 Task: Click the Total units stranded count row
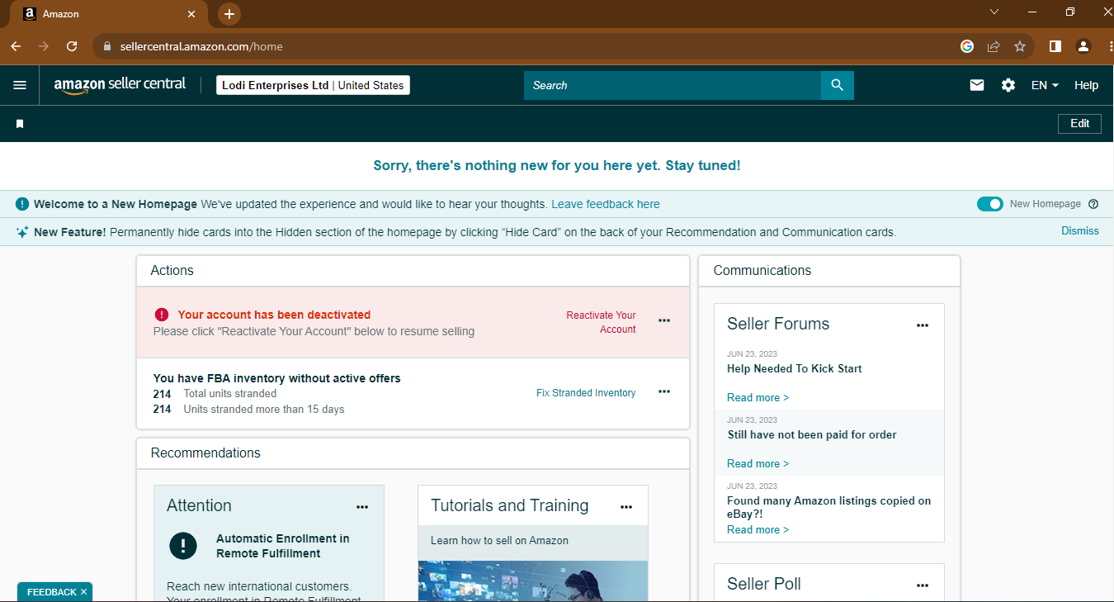(215, 394)
